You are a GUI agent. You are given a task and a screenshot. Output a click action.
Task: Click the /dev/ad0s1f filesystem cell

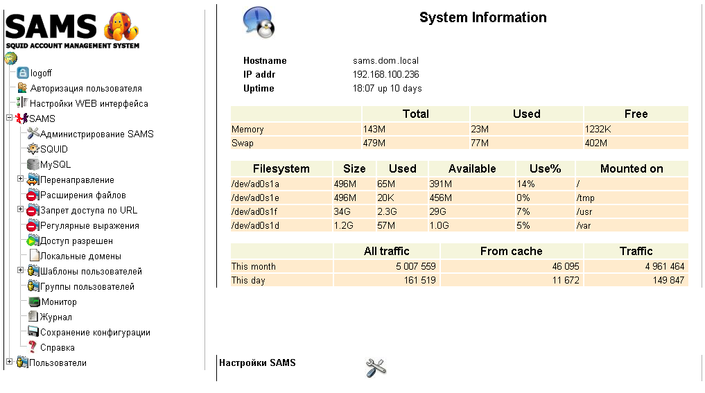point(281,211)
